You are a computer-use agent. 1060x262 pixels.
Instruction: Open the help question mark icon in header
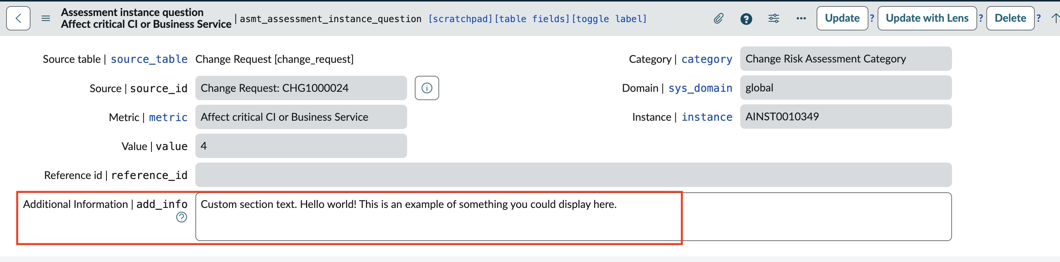coord(746,19)
